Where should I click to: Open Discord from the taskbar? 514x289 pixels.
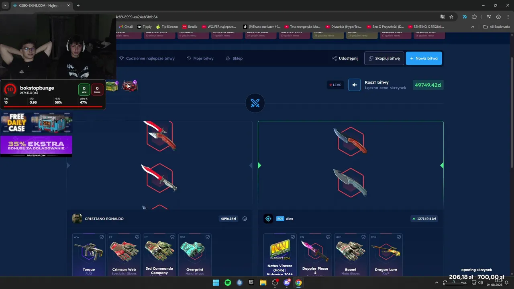tap(287, 283)
